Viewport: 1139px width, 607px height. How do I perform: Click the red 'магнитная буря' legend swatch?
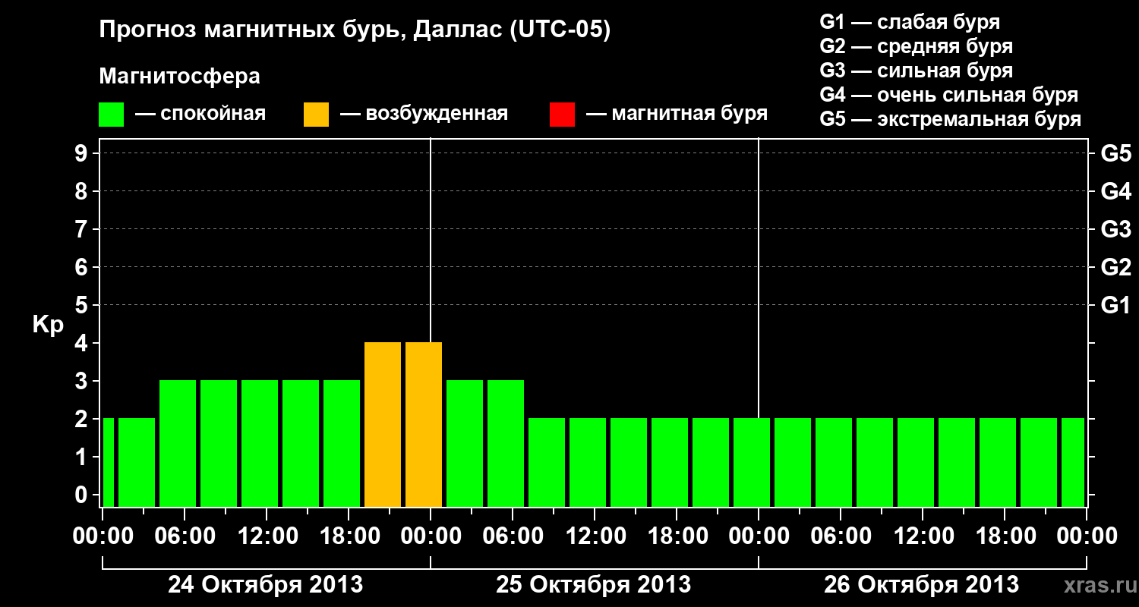562,115
